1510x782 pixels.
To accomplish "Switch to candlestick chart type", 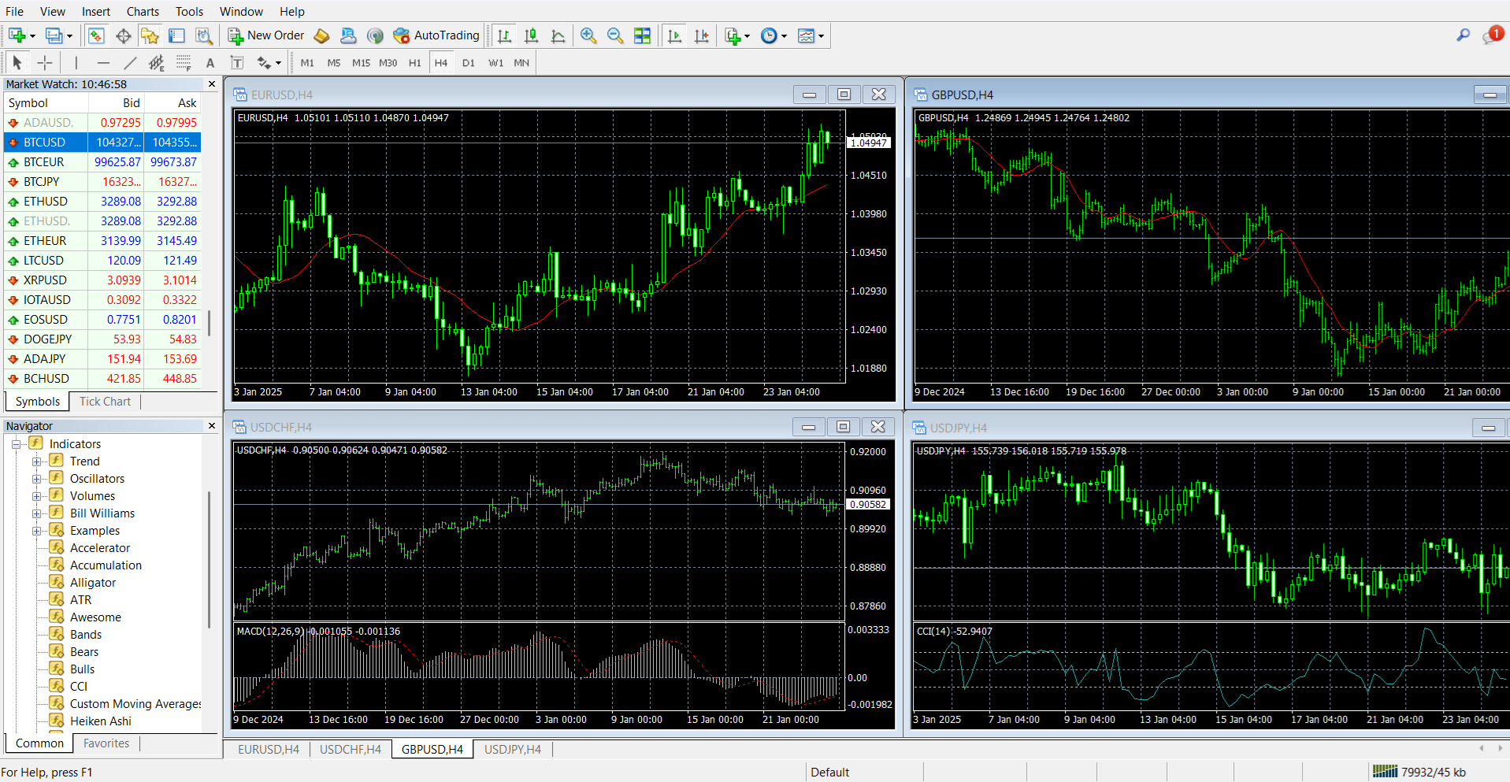I will point(532,35).
